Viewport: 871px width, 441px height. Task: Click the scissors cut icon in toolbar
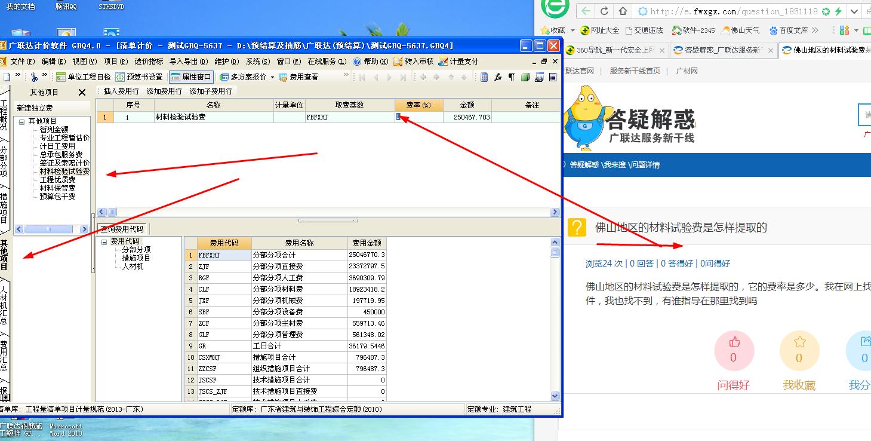pos(34,76)
